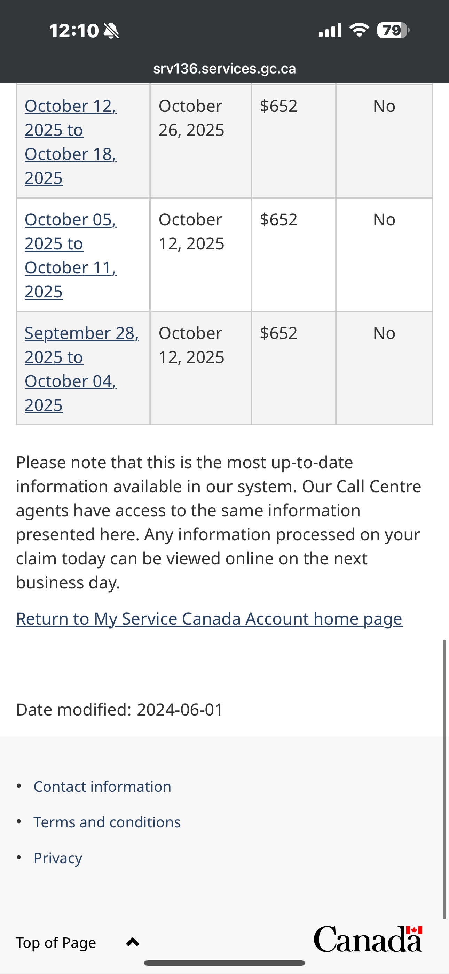The width and height of the screenshot is (449, 974).
Task: Tap the srv136.services.gc.ca address bar
Action: point(224,69)
